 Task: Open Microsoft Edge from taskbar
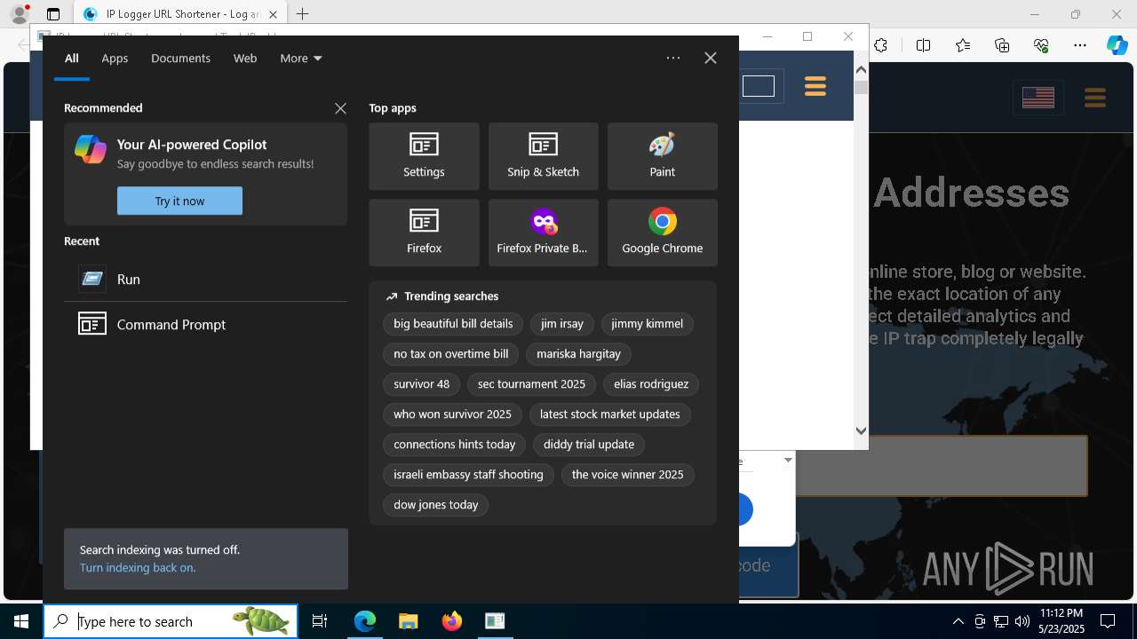point(365,621)
